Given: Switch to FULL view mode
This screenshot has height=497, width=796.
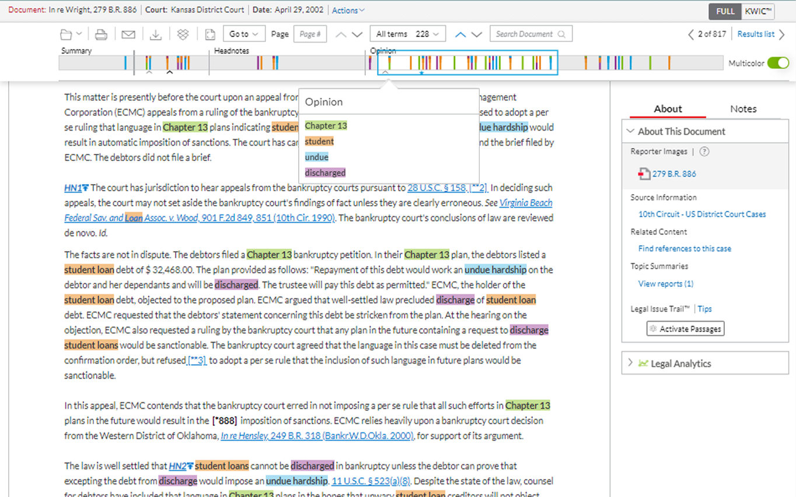Looking at the screenshot, I should pyautogui.click(x=727, y=10).
